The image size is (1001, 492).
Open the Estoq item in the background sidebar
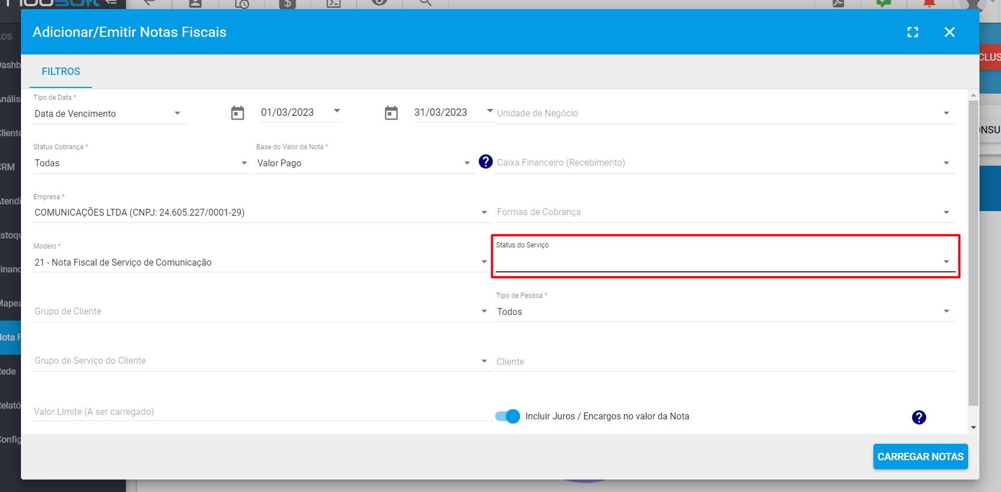pyautogui.click(x=10, y=235)
